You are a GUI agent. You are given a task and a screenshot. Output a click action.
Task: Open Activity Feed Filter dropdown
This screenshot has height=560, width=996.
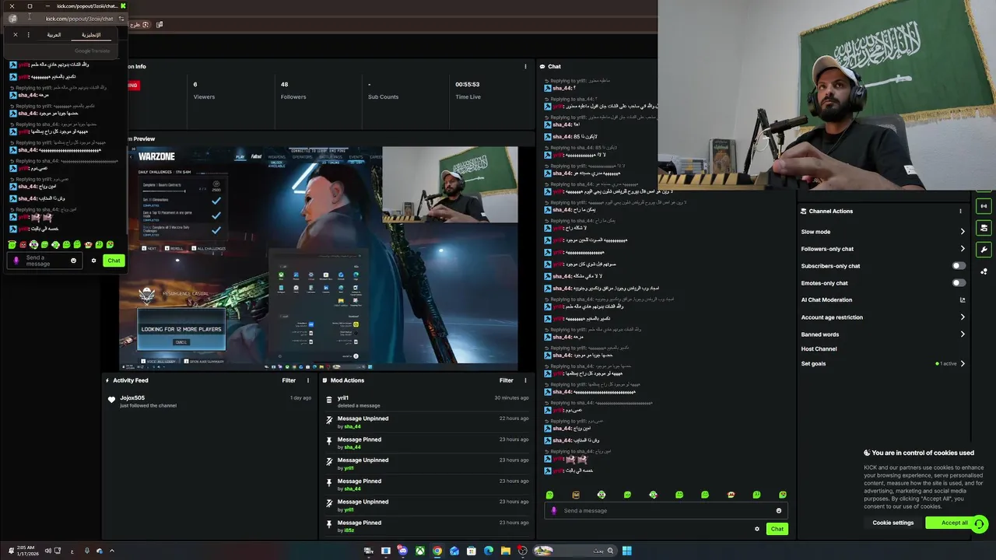pos(289,380)
